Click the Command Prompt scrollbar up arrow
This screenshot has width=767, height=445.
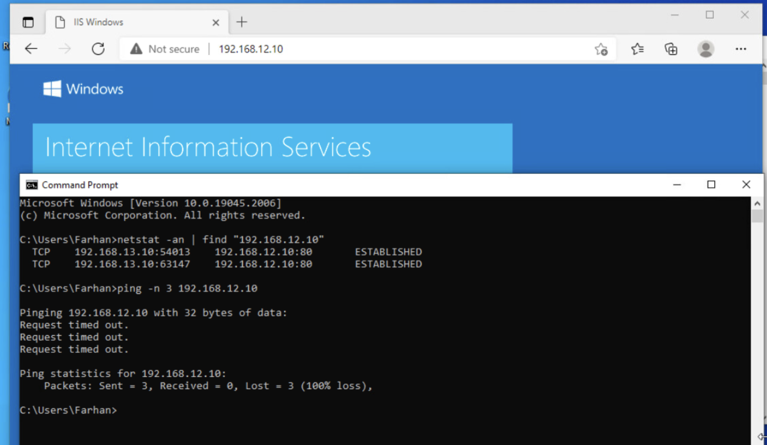tap(757, 203)
